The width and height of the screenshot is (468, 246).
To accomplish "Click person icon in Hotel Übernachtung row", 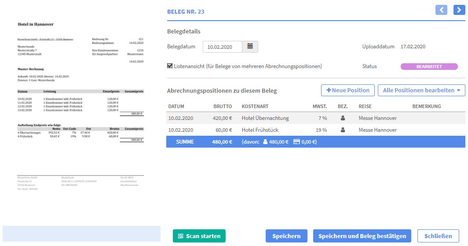I will pos(343,118).
